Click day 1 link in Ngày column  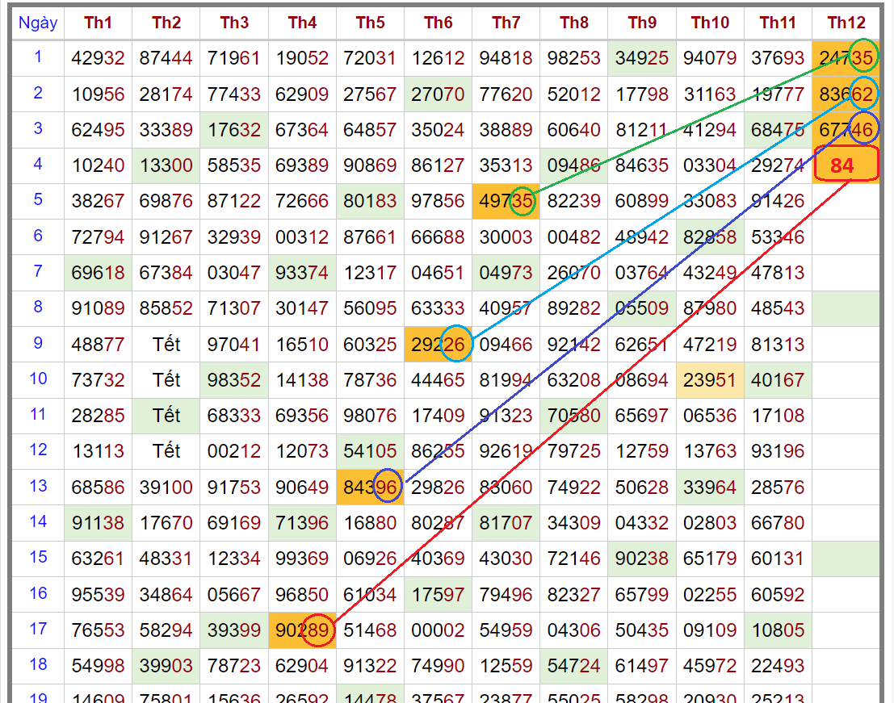(x=38, y=56)
